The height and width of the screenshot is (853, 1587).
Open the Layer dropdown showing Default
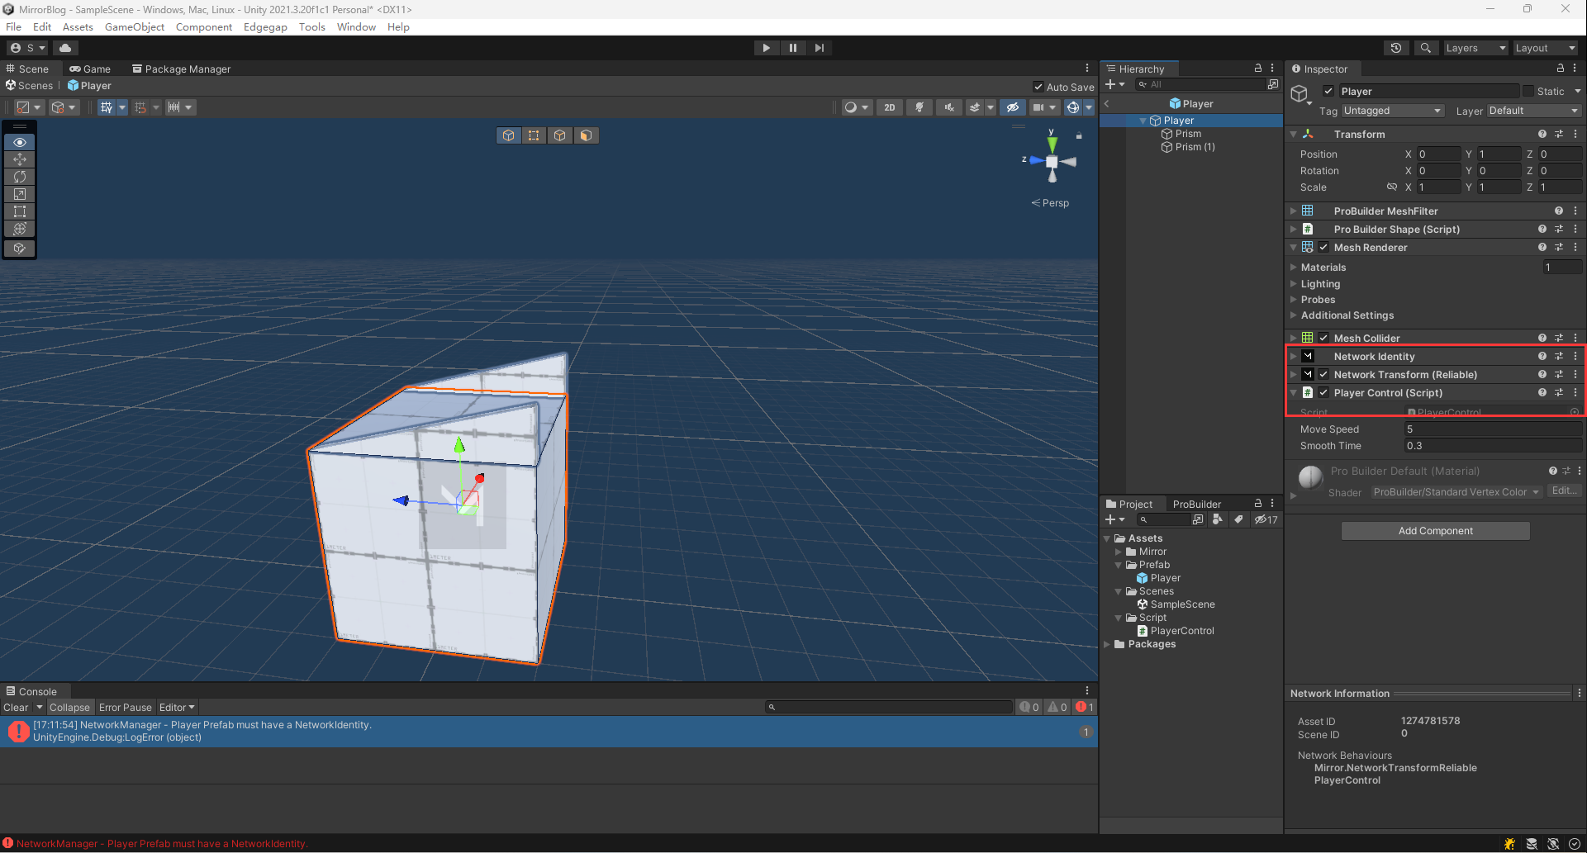point(1533,111)
